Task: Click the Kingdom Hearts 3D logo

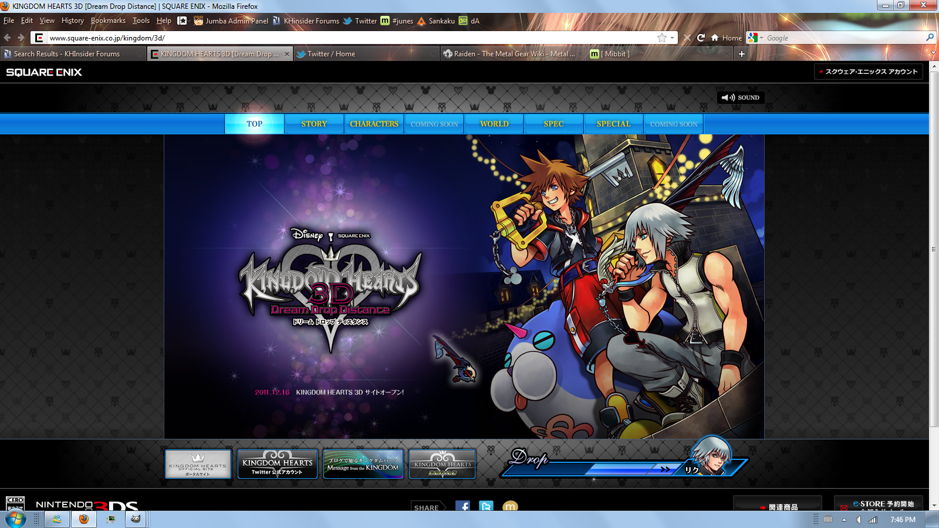Action: (330, 289)
